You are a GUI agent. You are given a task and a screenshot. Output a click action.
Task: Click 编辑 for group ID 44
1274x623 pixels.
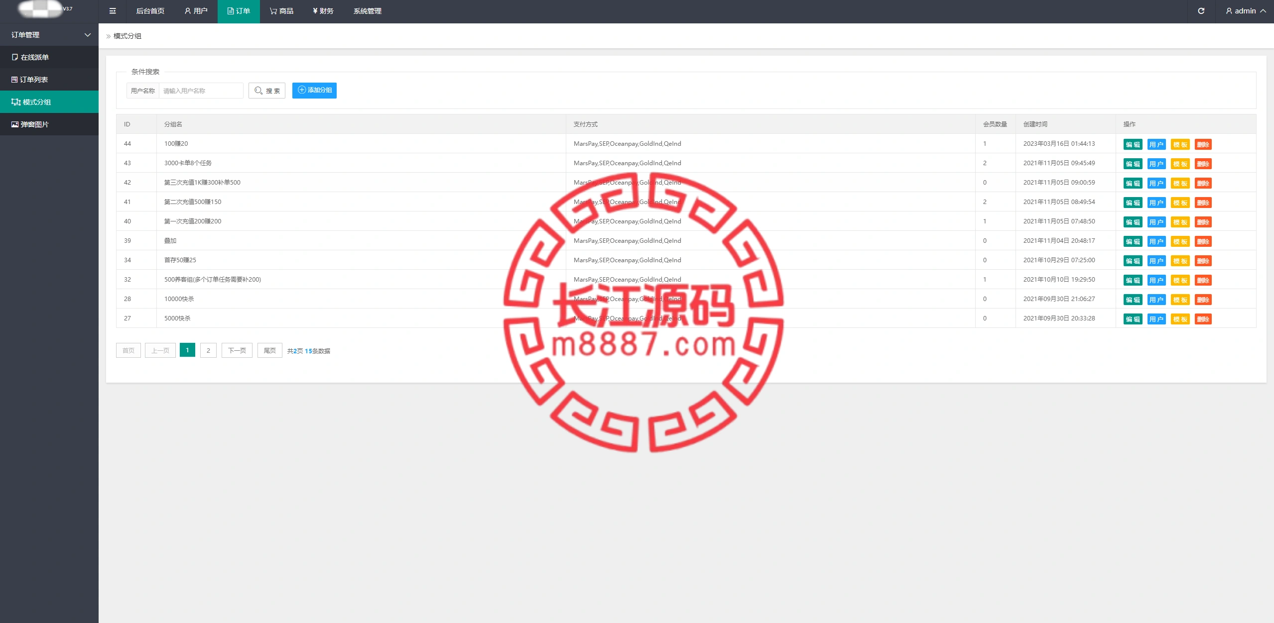pyautogui.click(x=1133, y=144)
